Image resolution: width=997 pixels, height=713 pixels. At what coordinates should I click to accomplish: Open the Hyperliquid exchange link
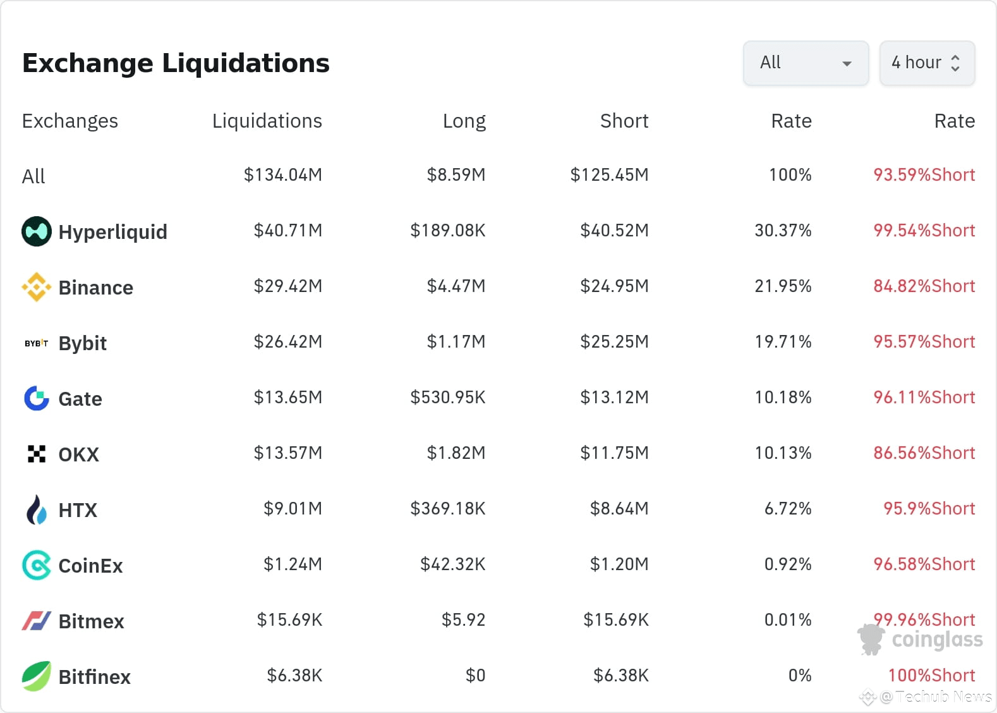[x=112, y=232]
